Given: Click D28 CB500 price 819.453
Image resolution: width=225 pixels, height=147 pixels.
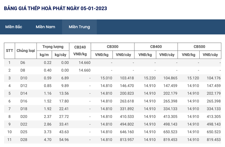Looking at the screenshot, I should pyautogui.click(x=214, y=140).
